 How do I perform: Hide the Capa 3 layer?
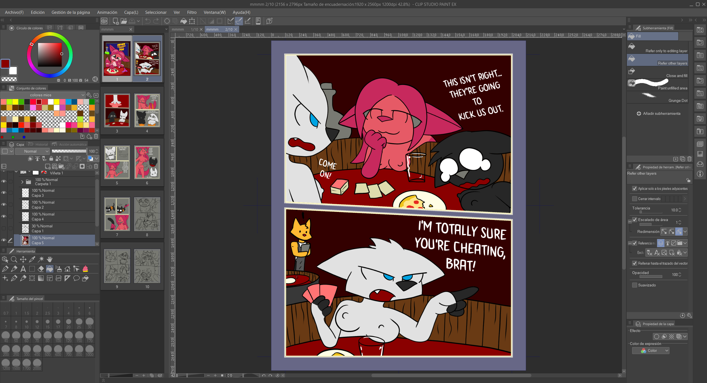point(4,193)
